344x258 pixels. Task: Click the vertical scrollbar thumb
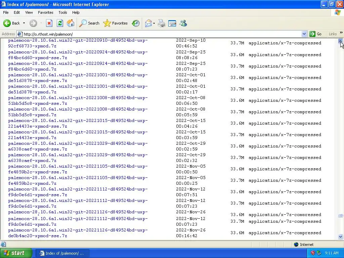pyautogui.click(x=340, y=215)
